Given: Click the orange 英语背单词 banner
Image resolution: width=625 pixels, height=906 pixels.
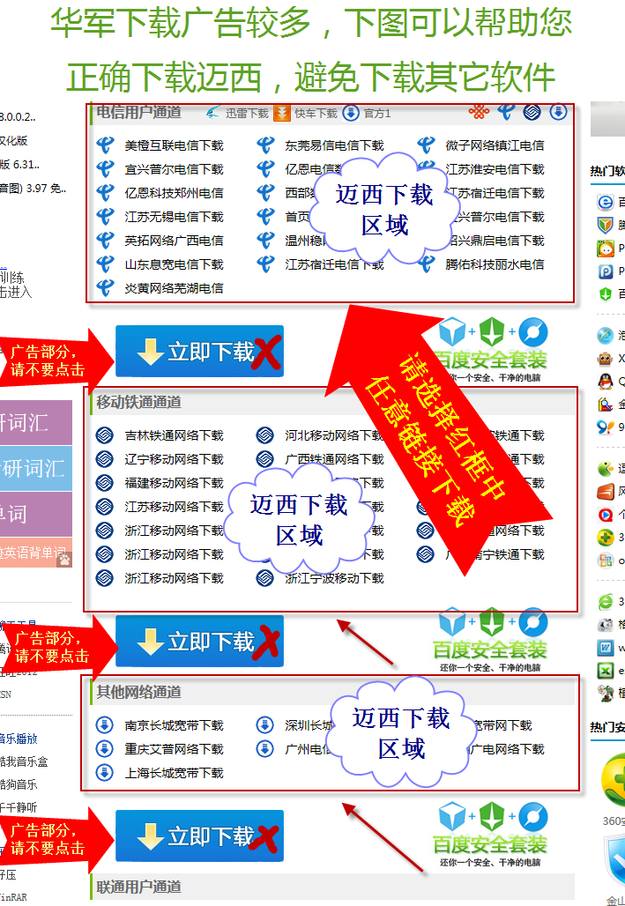Looking at the screenshot, I should (36, 553).
